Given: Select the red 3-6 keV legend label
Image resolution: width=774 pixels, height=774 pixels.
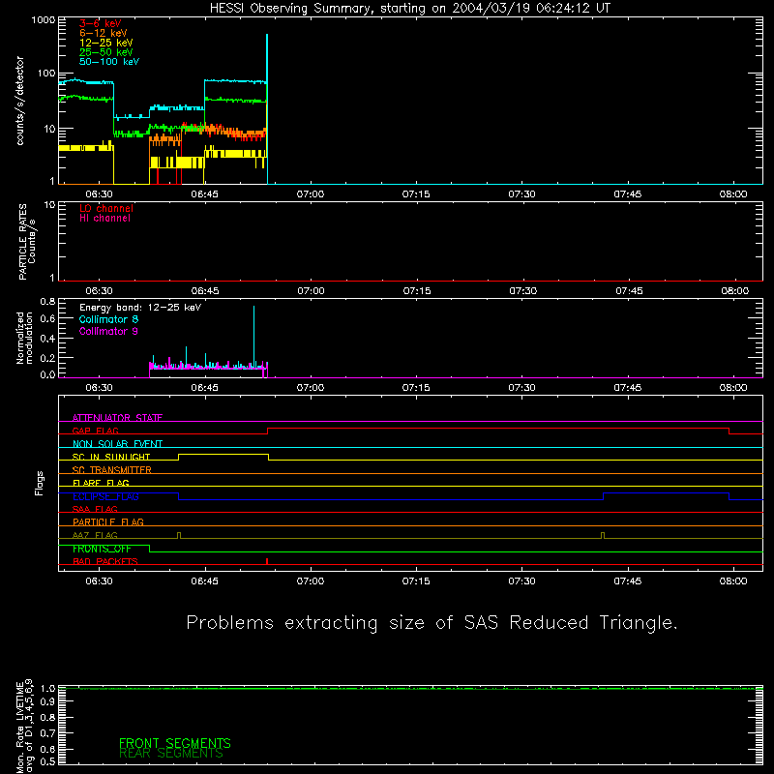Looking at the screenshot, I should 101,23.
